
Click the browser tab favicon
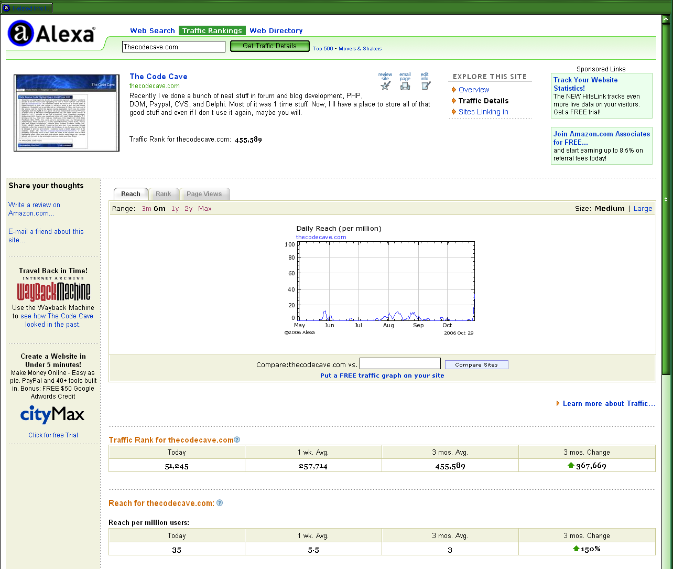[x=7, y=8]
